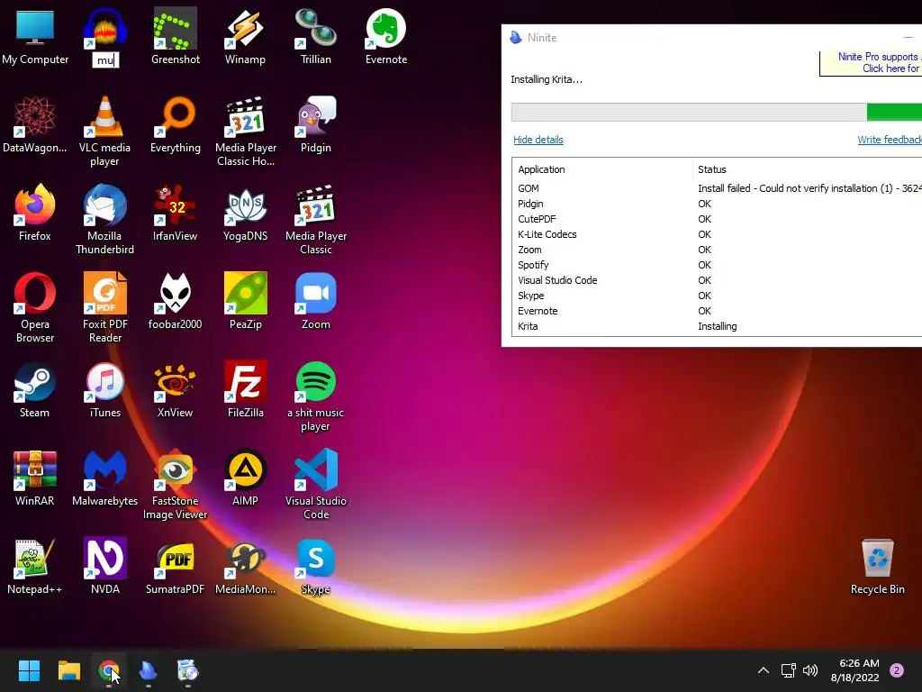Select the Krita row in Ninite list

(x=717, y=326)
